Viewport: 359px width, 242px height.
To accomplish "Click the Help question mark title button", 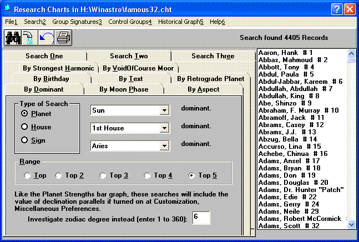I will point(336,9).
